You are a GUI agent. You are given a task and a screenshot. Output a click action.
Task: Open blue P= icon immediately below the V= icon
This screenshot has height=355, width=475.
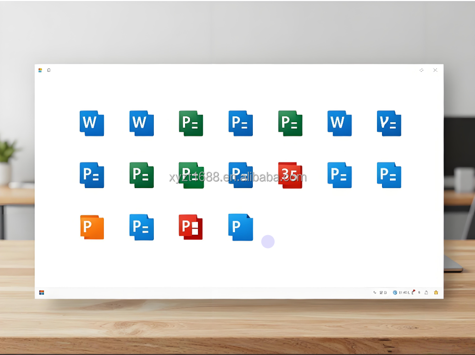389,175
